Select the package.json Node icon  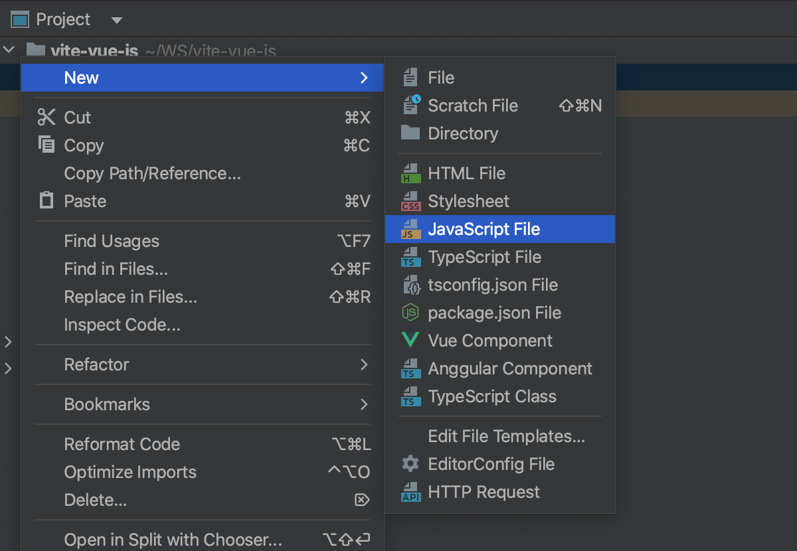click(410, 313)
